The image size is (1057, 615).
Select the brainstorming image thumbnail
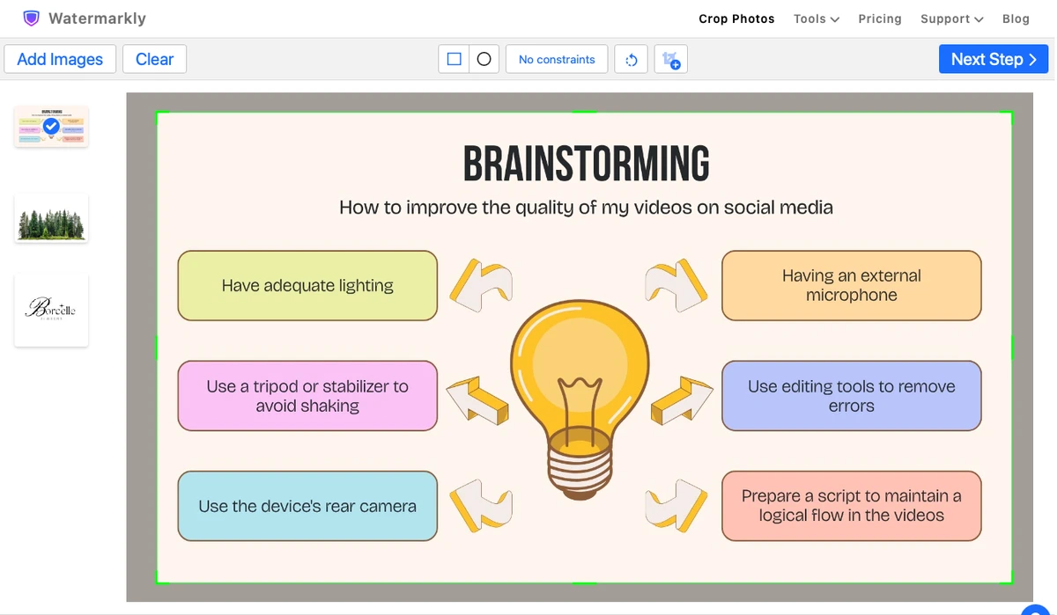point(51,127)
